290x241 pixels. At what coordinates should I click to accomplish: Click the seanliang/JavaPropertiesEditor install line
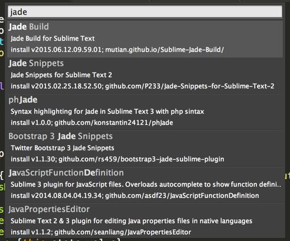[x=101, y=232]
